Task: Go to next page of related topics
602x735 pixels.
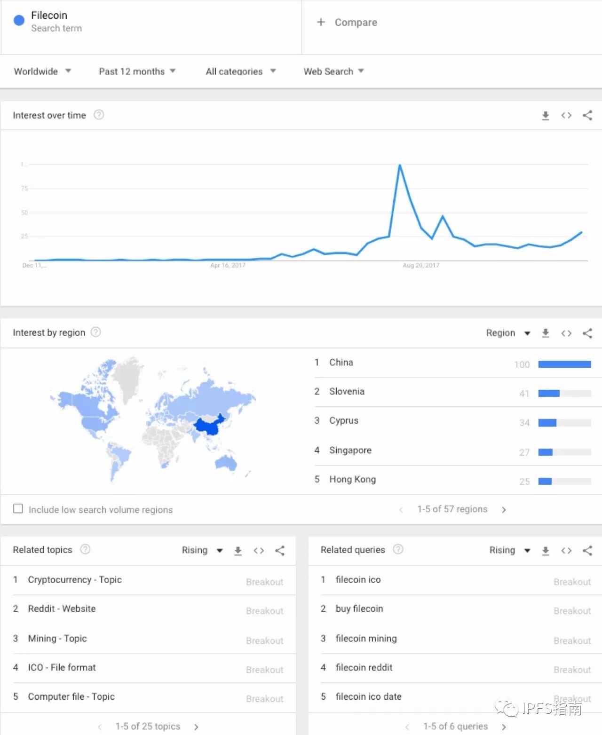Action: click(x=196, y=727)
